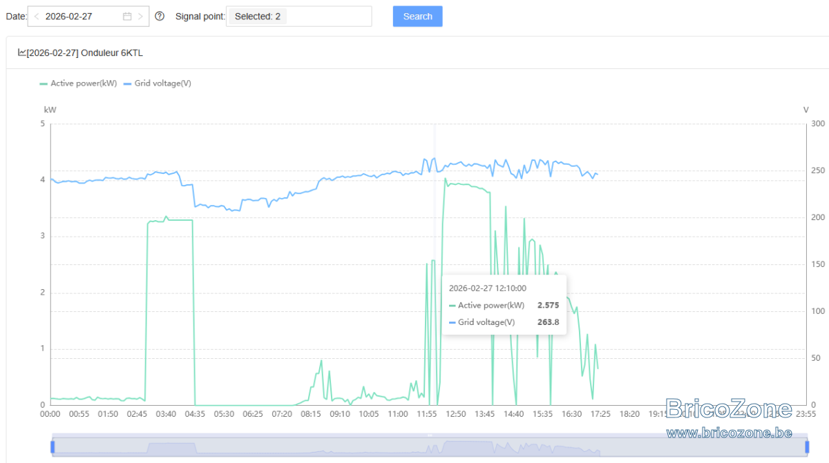This screenshot has height=463, width=829.
Task: Click the tooltip value 263.8
Action: click(x=548, y=322)
